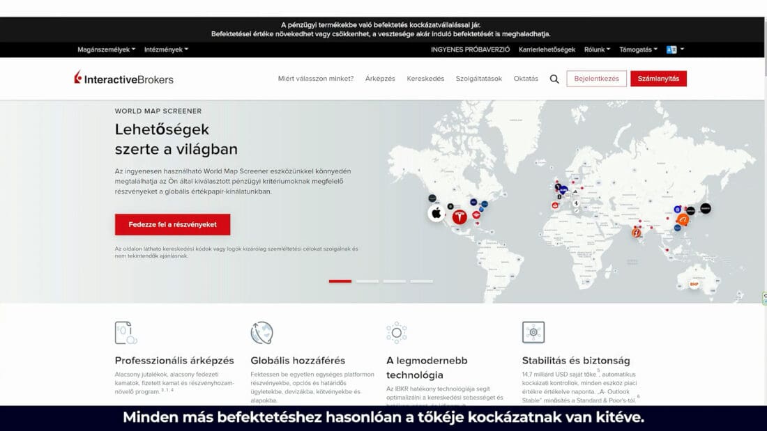Open the Rólunk dropdown menu
The image size is (767, 431).
(597, 49)
